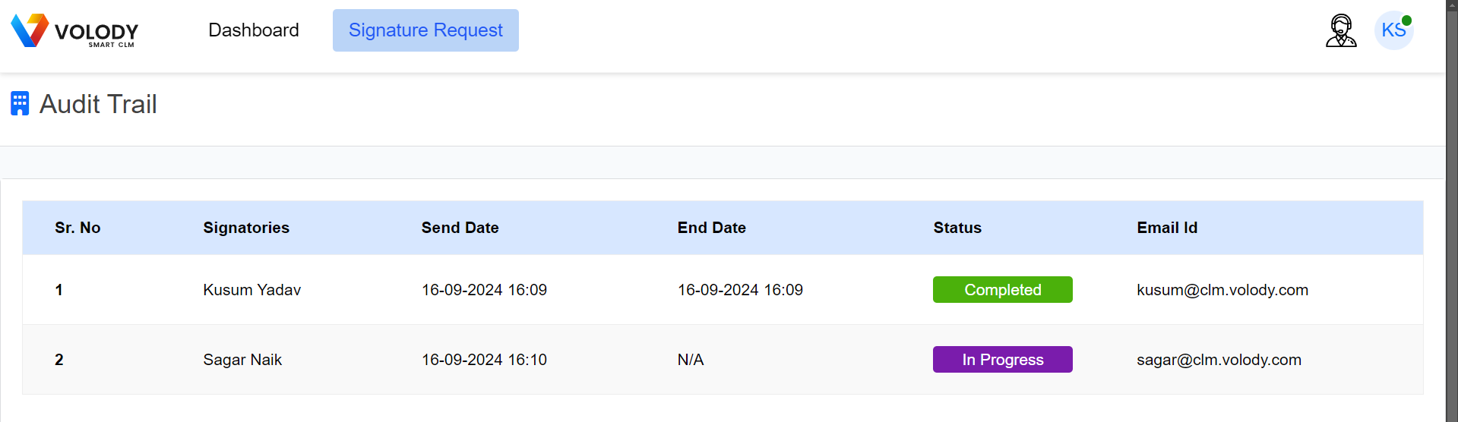Click the Status column header

(x=957, y=228)
